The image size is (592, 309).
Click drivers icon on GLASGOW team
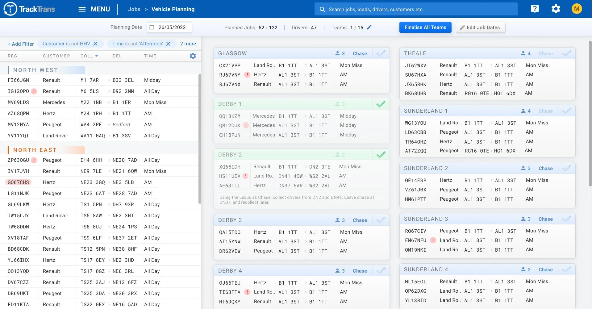337,53
